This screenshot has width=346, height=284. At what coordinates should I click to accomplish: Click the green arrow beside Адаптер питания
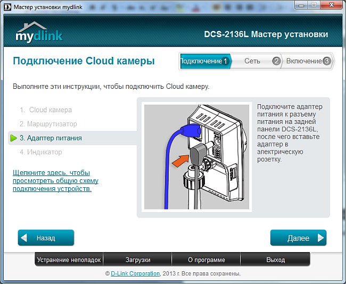point(14,138)
